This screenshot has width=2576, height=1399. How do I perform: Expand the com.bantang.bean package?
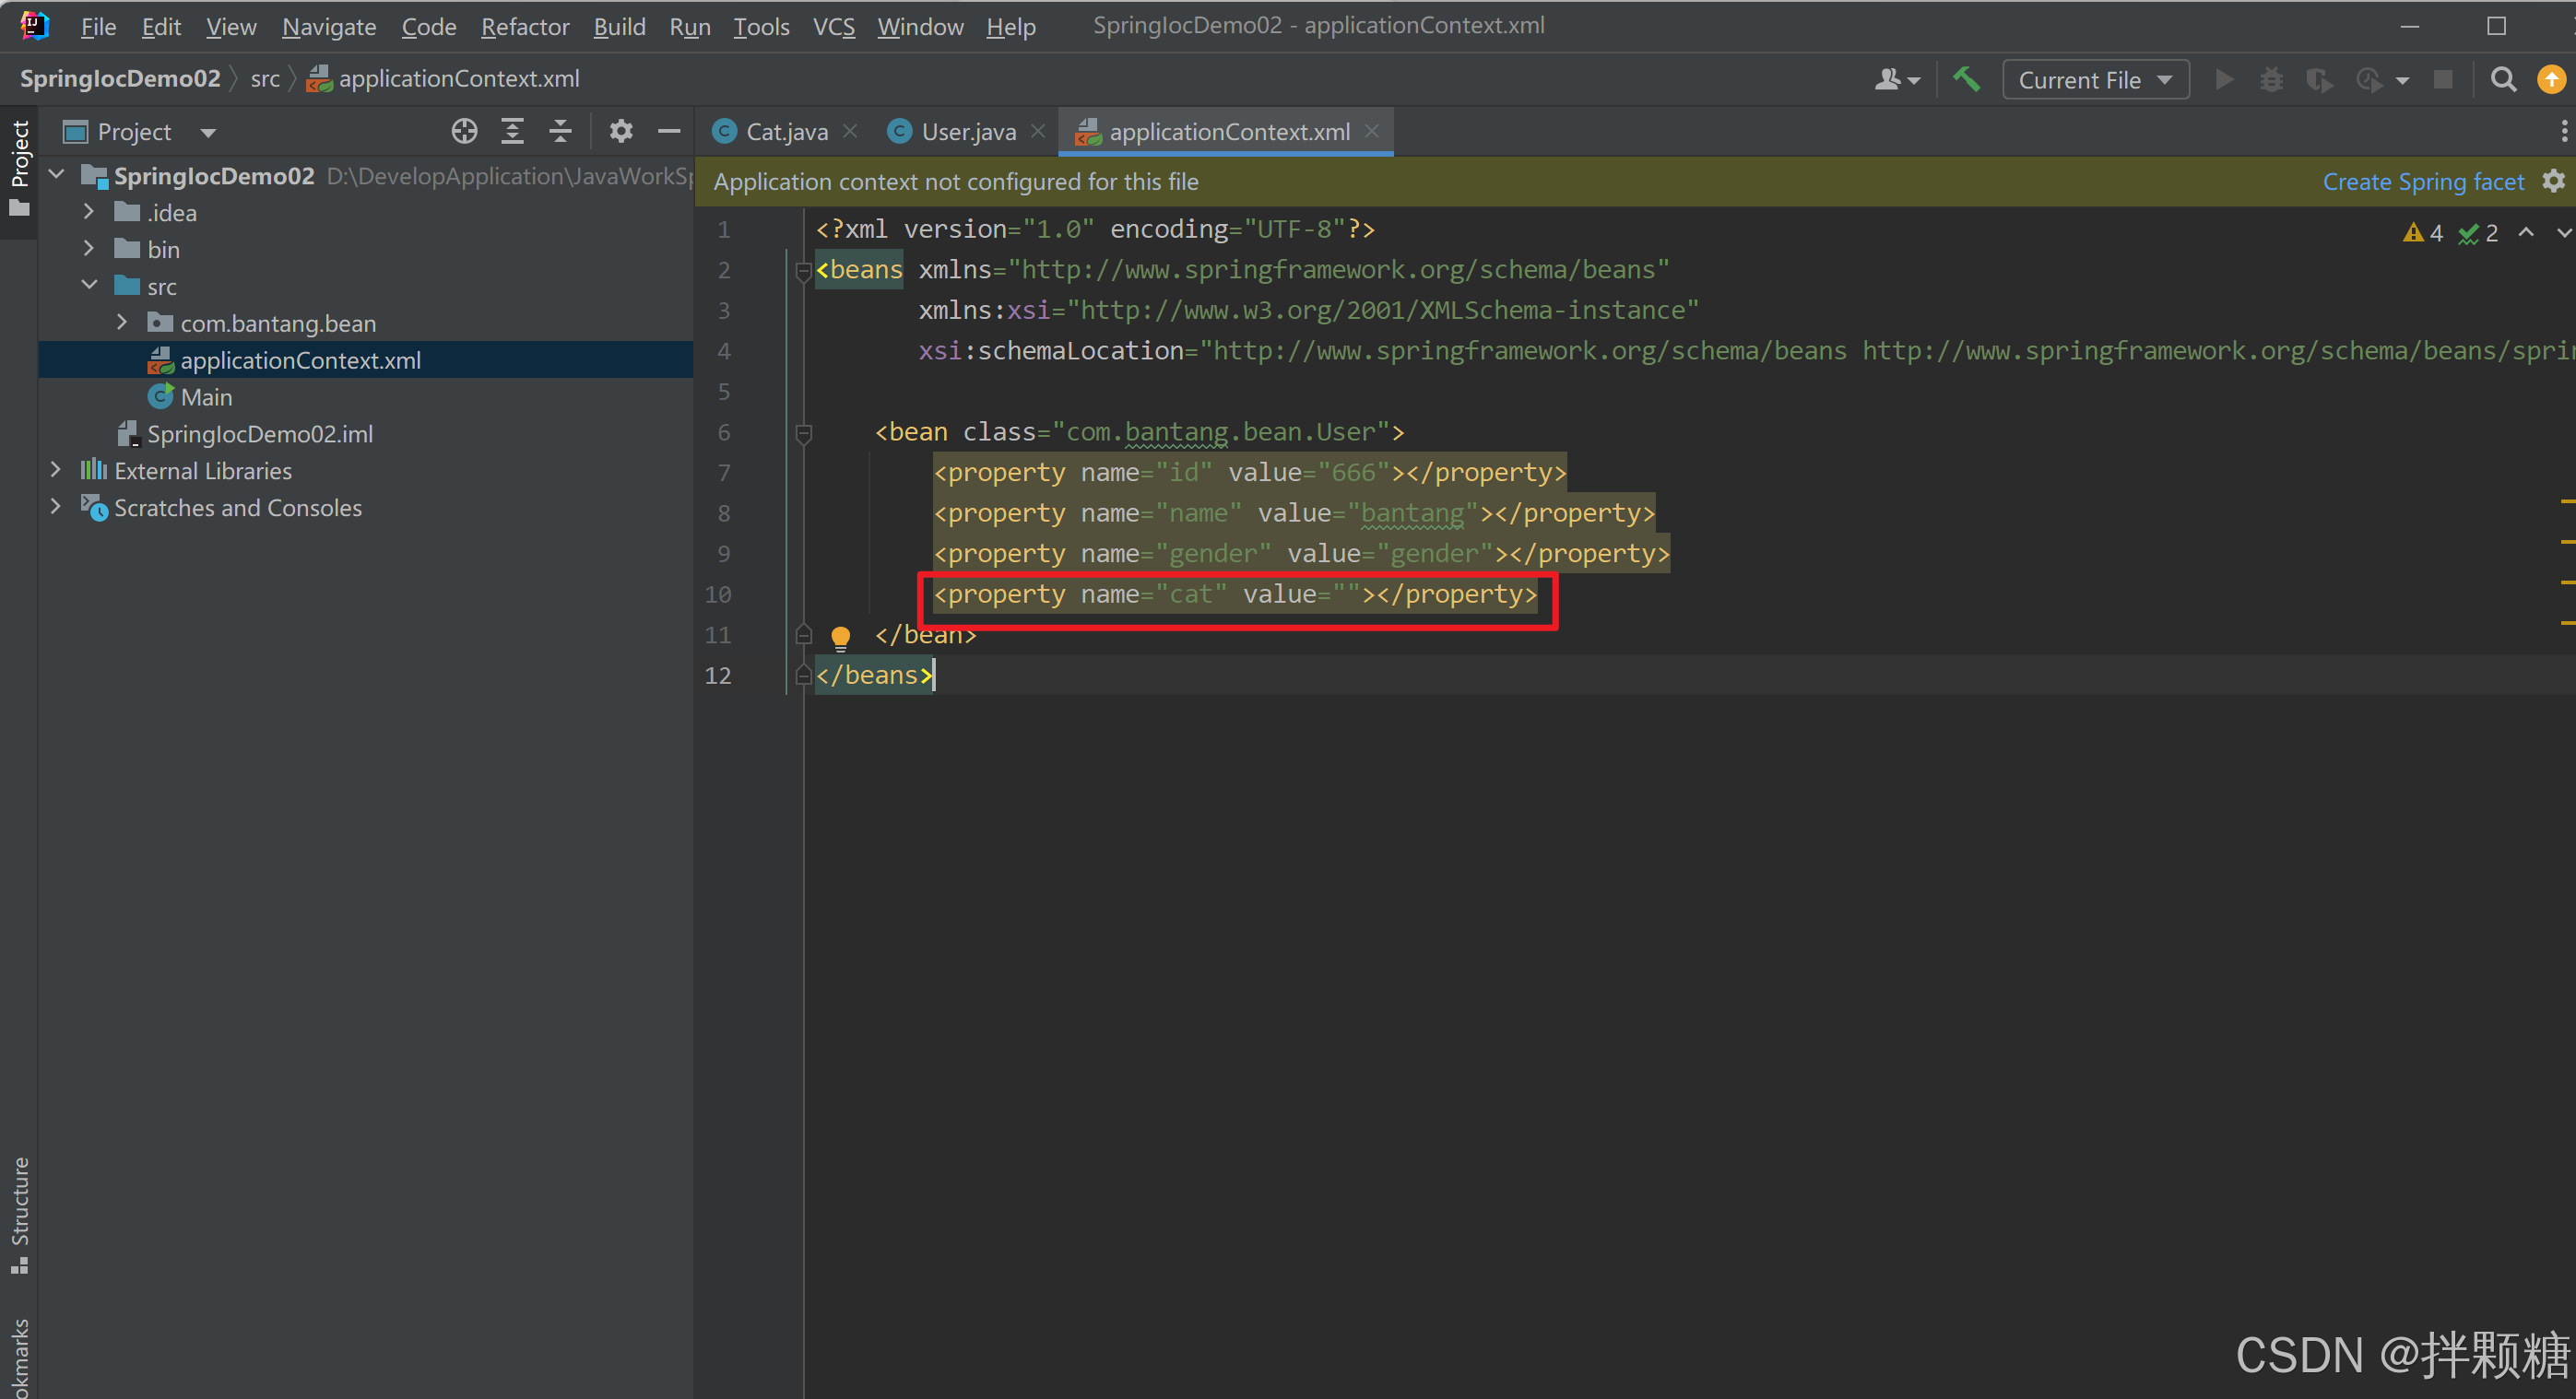[122, 323]
